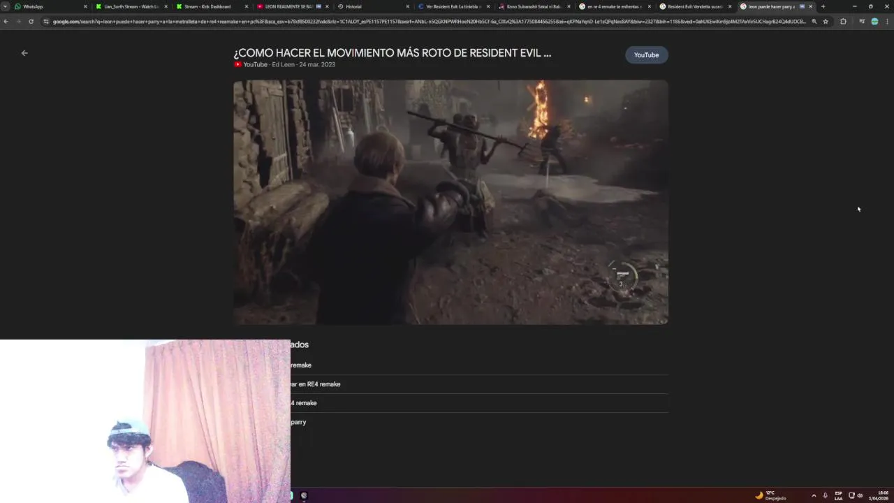Open the YouTube button next to the title
The width and height of the screenshot is (894, 503).
[646, 55]
